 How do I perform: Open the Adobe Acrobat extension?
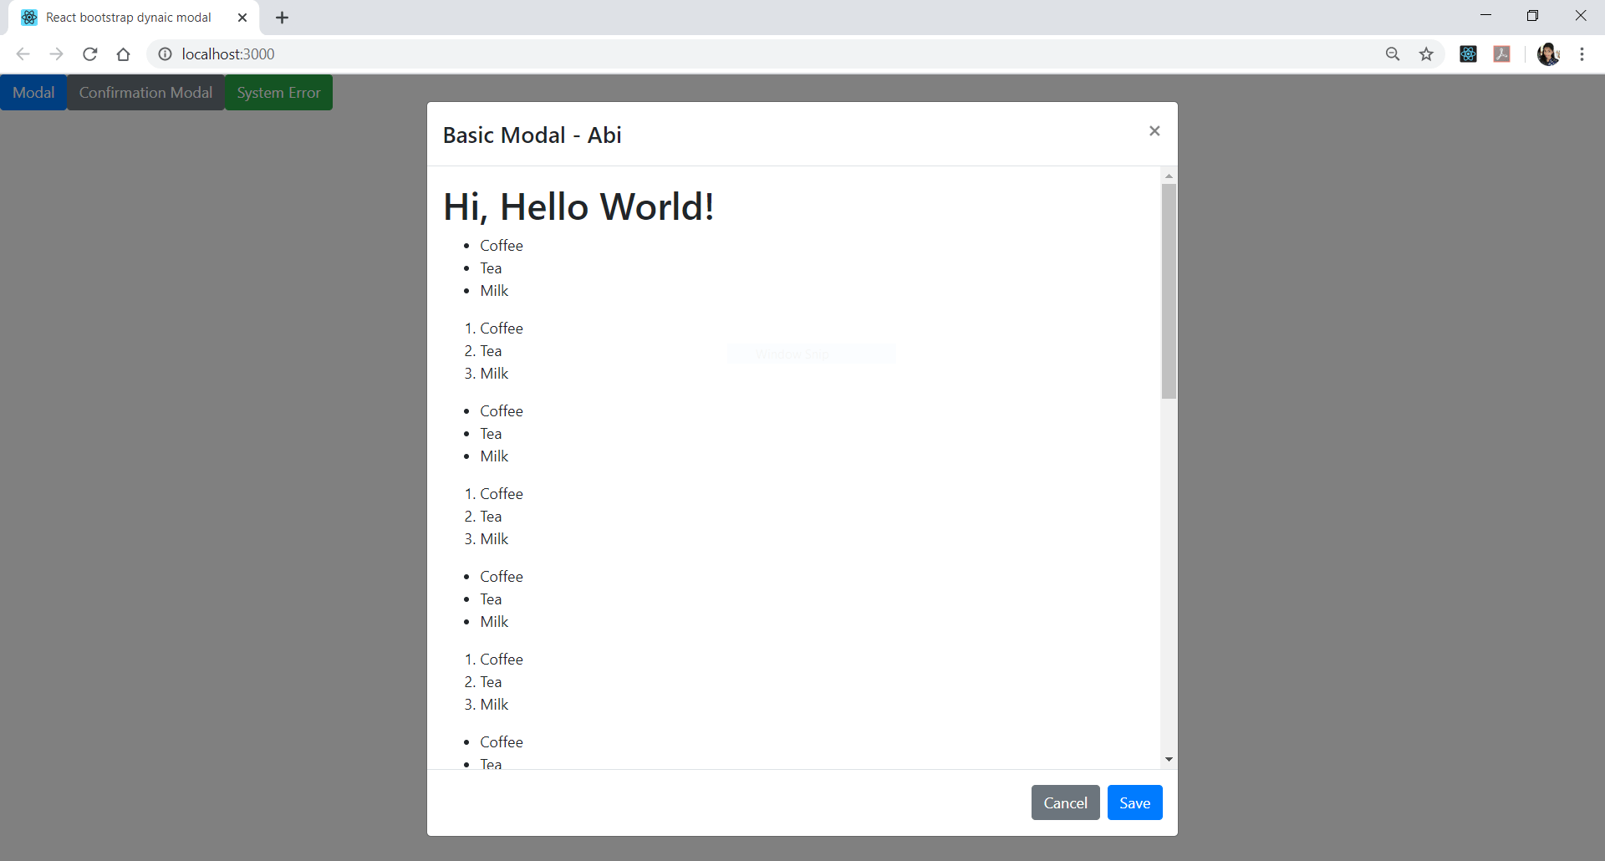[x=1502, y=53]
